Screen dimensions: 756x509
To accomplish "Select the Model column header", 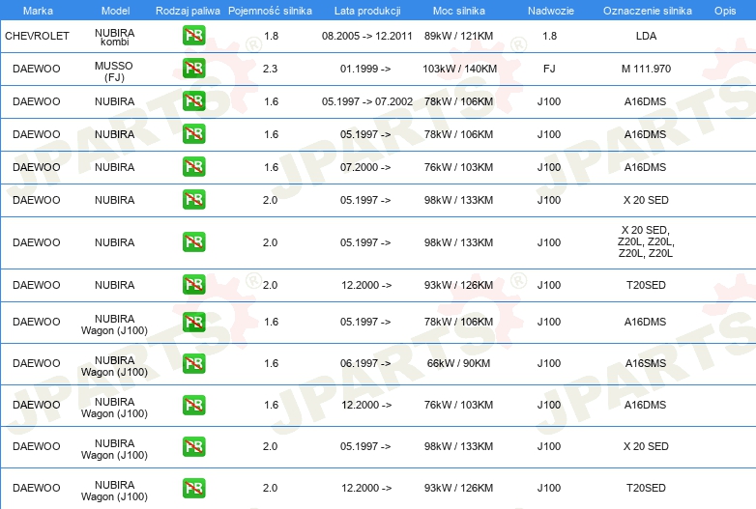I will click(x=115, y=10).
